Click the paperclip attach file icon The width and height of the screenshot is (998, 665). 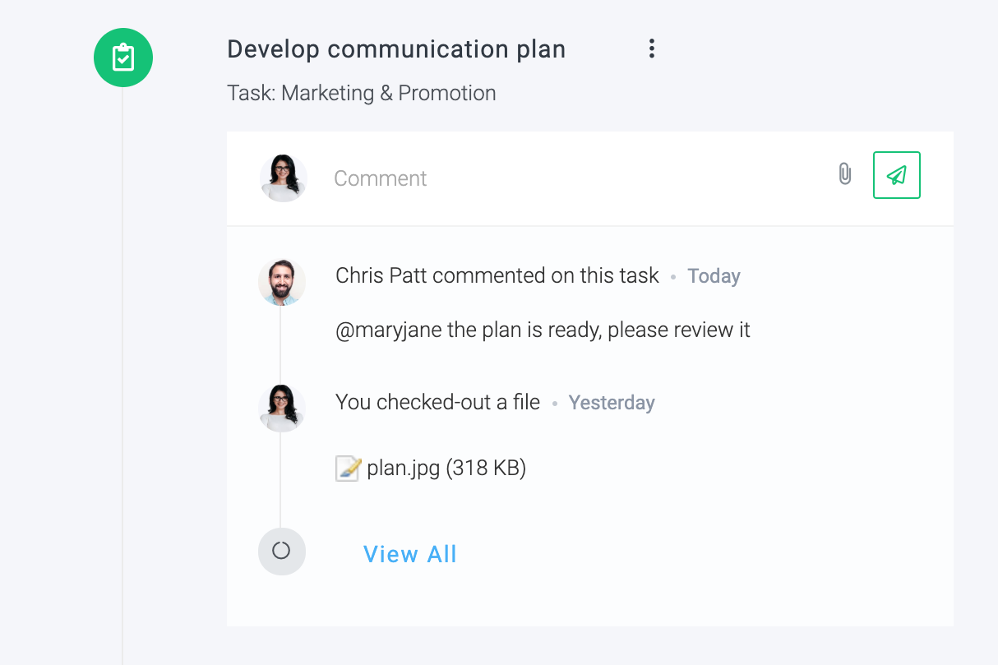(x=844, y=174)
